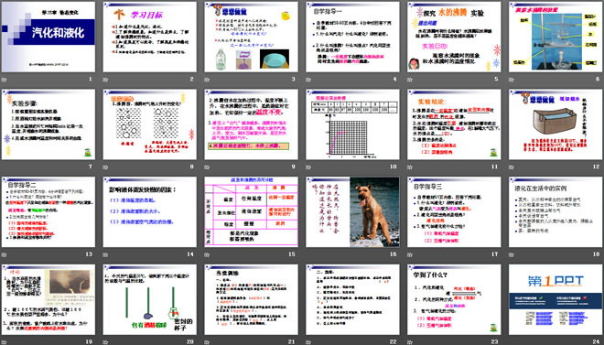The width and height of the screenshot is (604, 345).
Task: Select slide 20 with three thermometers
Action: click(x=150, y=299)
